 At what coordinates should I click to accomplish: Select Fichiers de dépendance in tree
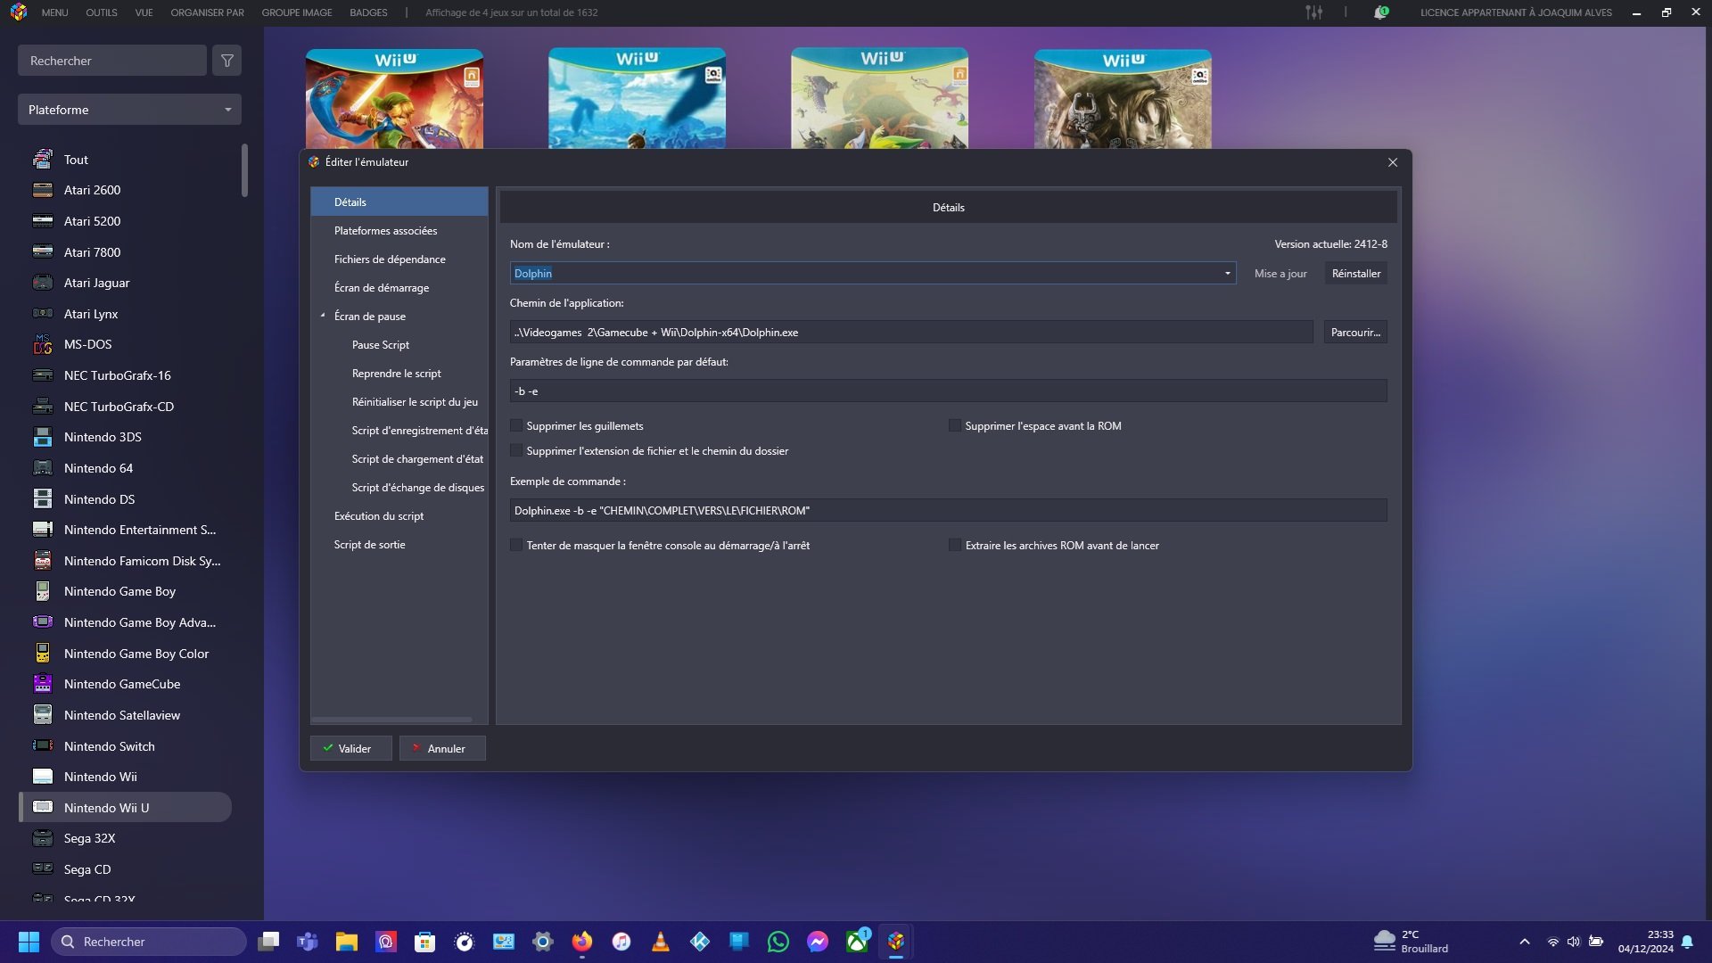click(390, 259)
